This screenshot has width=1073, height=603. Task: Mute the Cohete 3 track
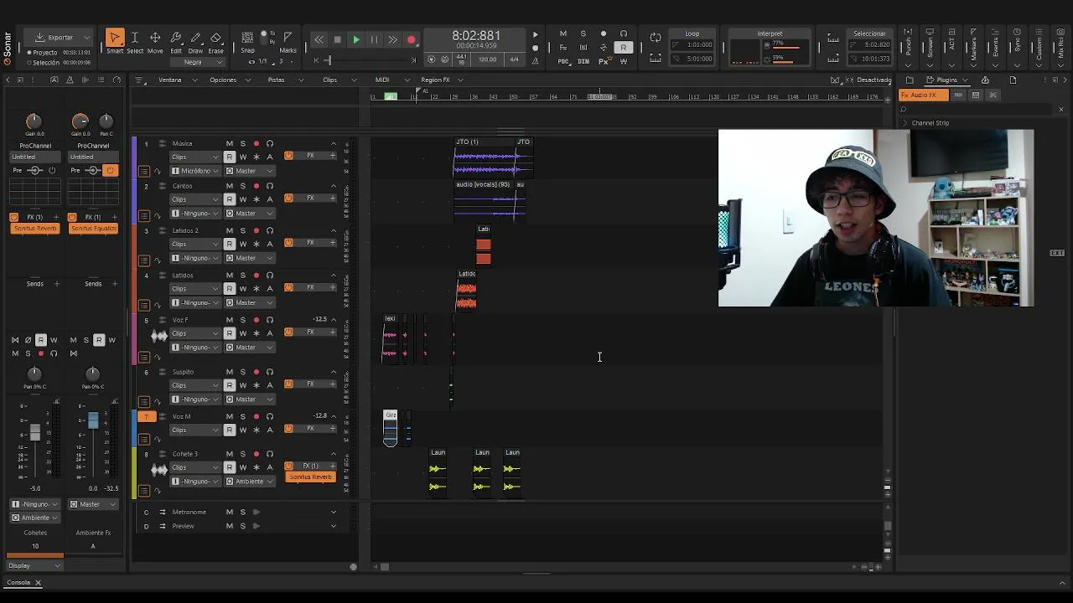click(229, 454)
